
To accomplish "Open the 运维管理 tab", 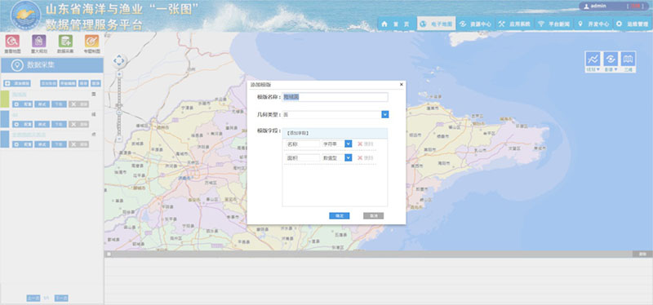I will (x=632, y=24).
